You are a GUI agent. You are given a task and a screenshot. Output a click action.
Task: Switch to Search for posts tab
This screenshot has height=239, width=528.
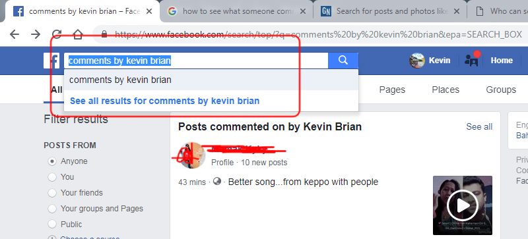[390, 11]
